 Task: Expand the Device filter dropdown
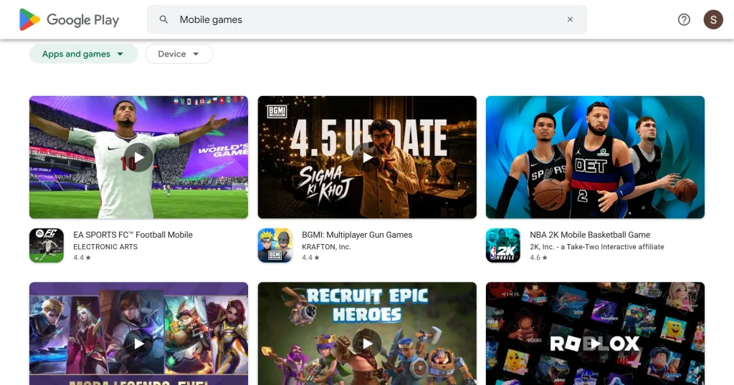178,54
